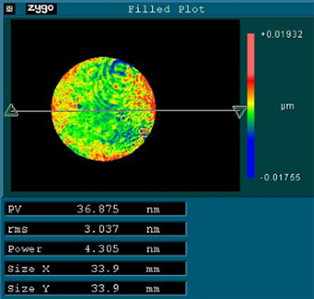
Task: Click the window control box beside the Zygo logo
Action: point(9,9)
